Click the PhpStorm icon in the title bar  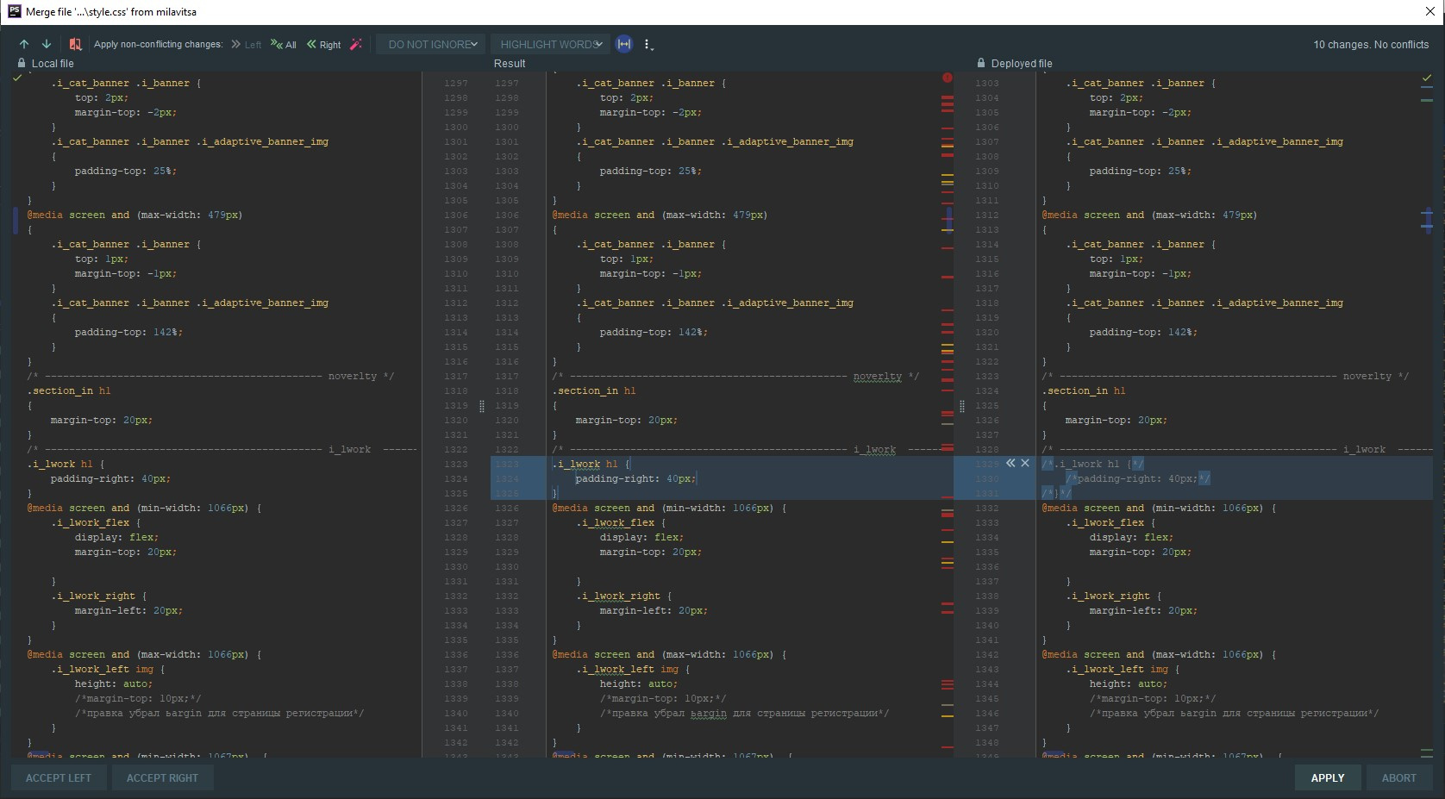pyautogui.click(x=14, y=11)
